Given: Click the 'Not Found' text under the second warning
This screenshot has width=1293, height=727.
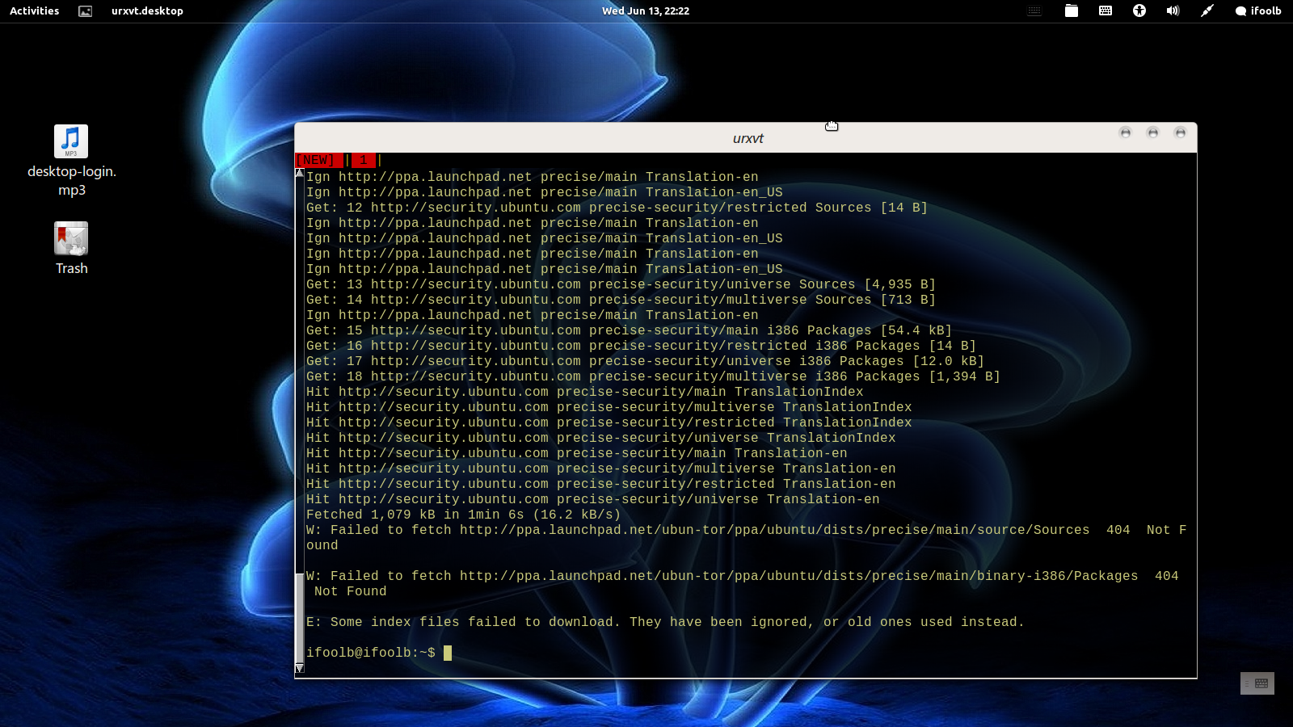Looking at the screenshot, I should 350,591.
